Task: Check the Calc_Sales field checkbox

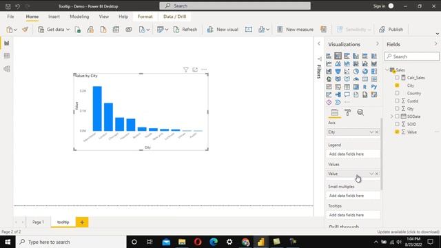Action: point(397,78)
